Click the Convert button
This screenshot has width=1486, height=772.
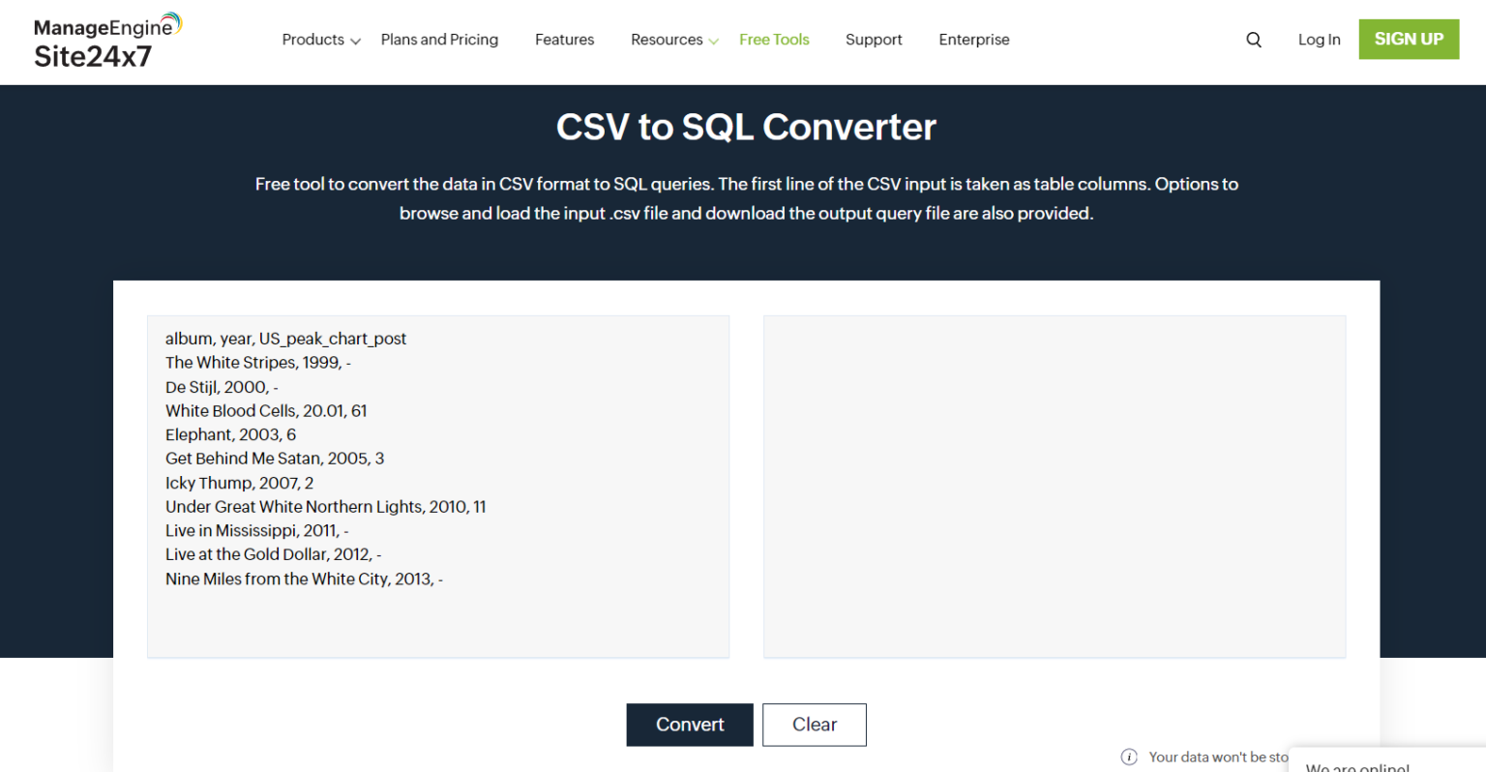point(689,725)
